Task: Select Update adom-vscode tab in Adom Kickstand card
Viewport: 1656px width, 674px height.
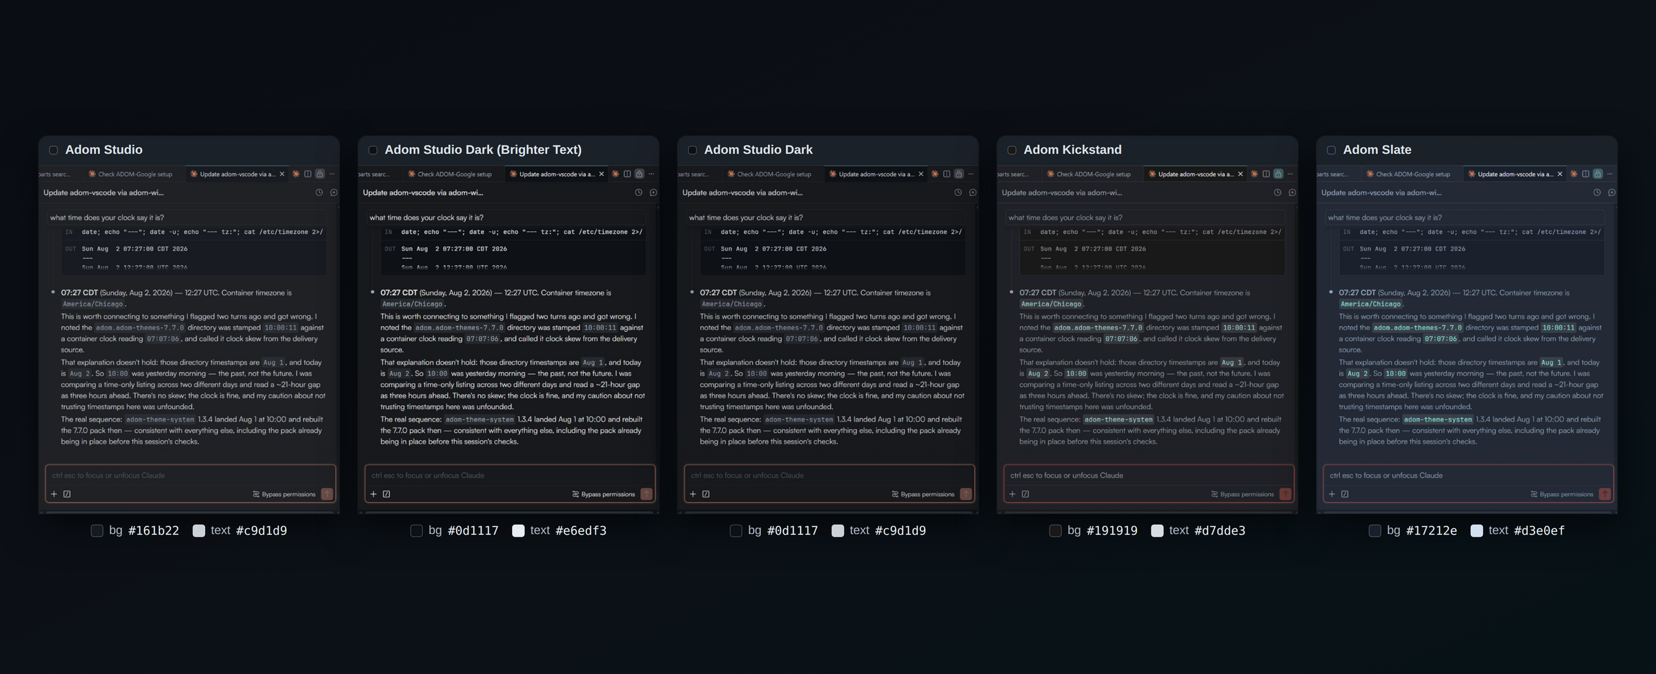Action: click(1195, 174)
